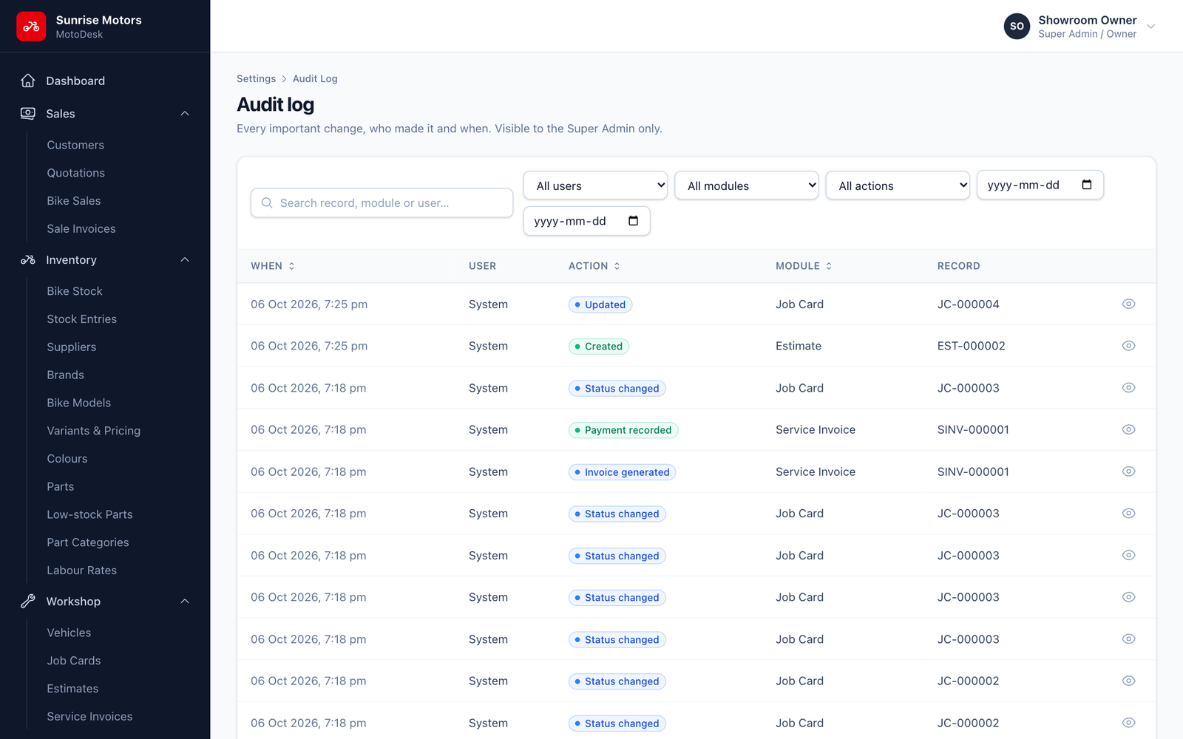
Task: Click the Dashboard home icon
Action: tap(28, 81)
